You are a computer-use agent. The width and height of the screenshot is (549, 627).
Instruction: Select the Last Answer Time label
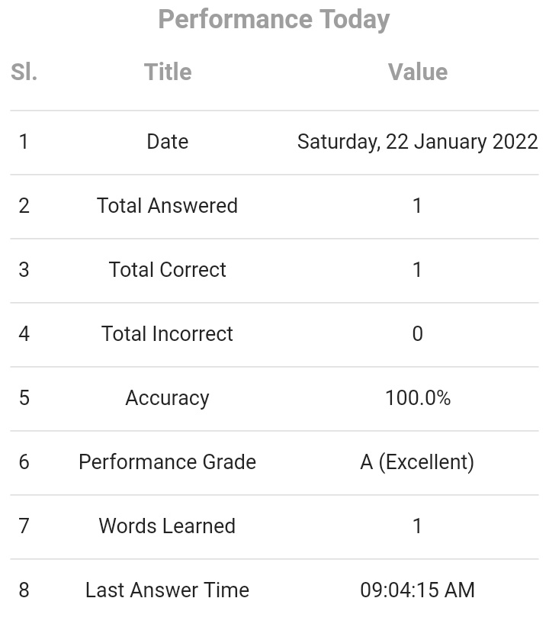click(168, 590)
